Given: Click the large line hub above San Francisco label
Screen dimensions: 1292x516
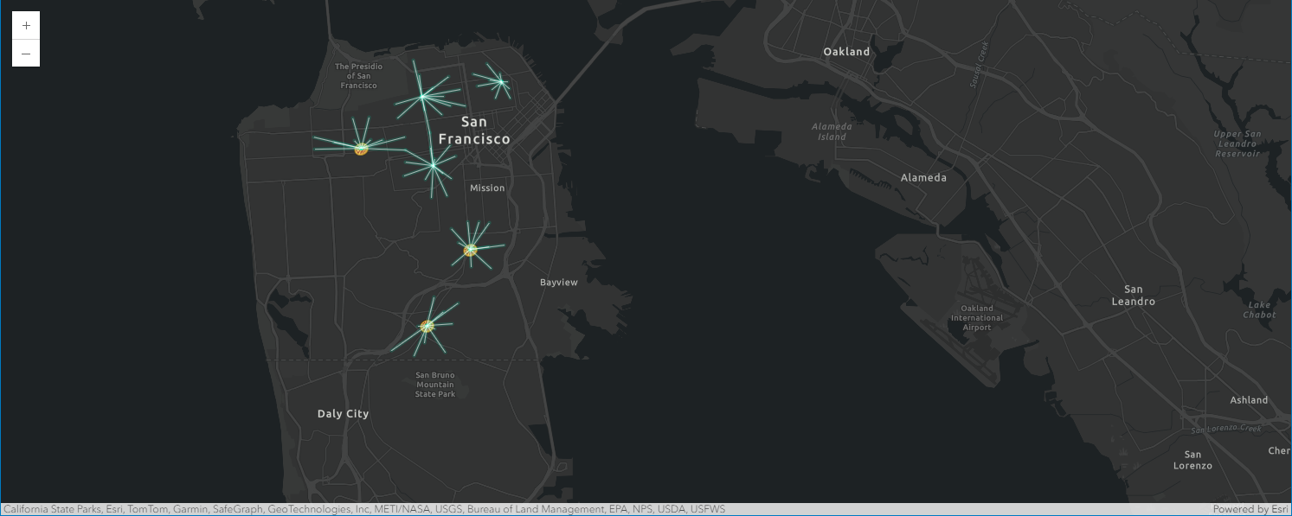Looking at the screenshot, I should [423, 96].
